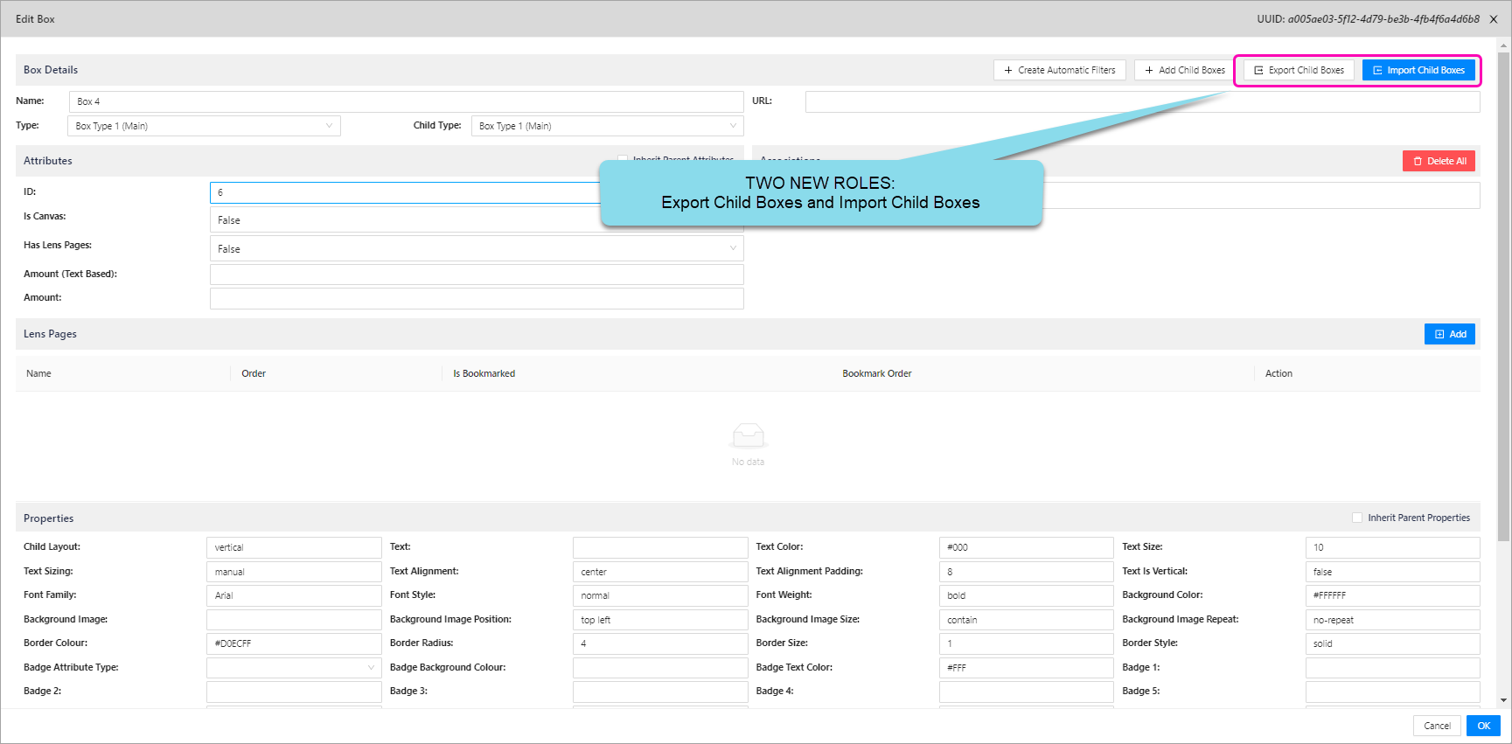Click the Bookmark Order column header
Screen dimensions: 1512x744
[876, 373]
